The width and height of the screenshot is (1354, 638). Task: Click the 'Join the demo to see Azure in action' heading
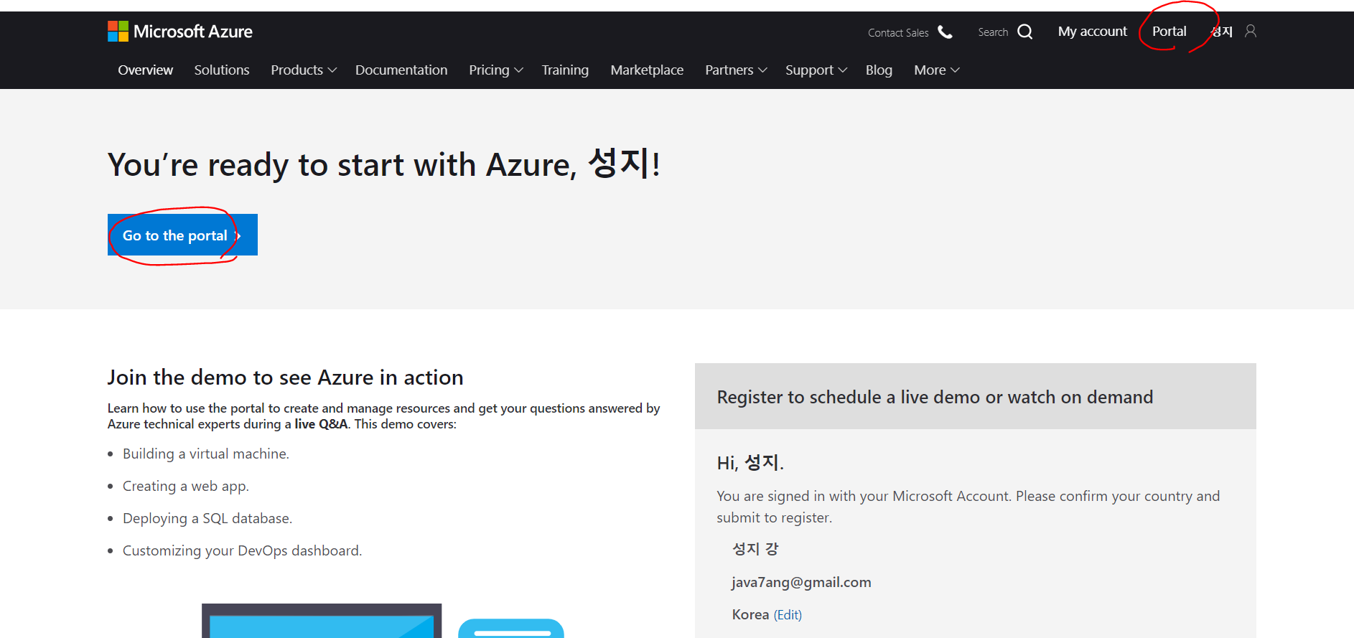285,377
